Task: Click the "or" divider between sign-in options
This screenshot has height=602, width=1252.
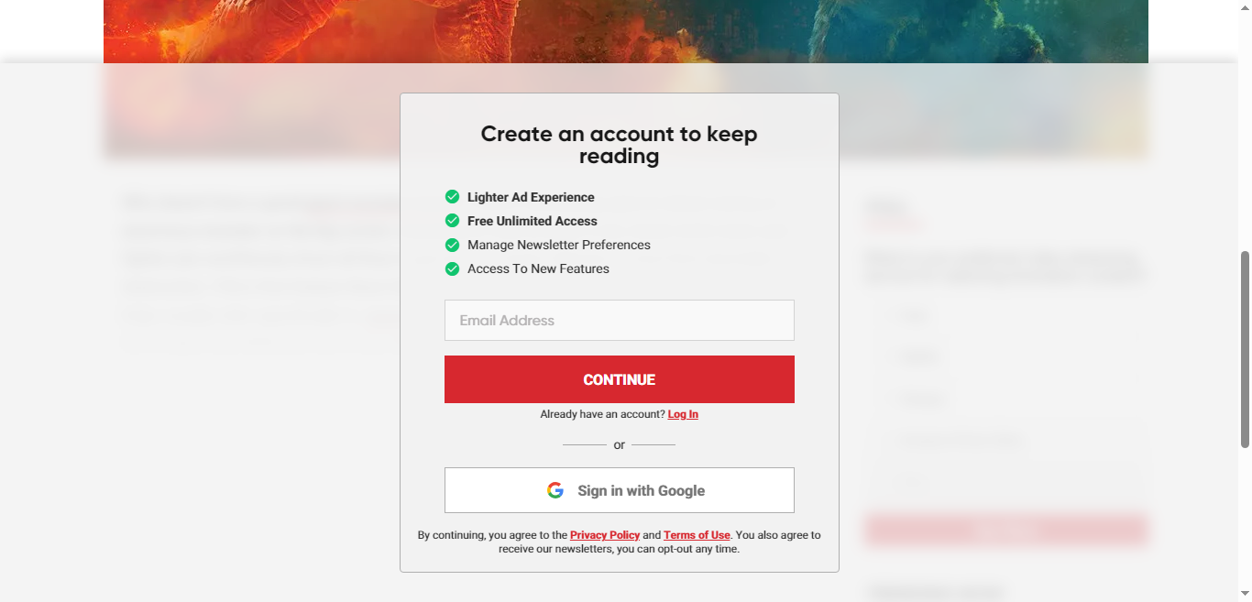Action: (x=619, y=444)
